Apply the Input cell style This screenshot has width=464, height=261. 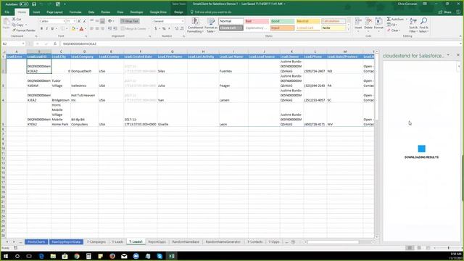[x=282, y=28]
